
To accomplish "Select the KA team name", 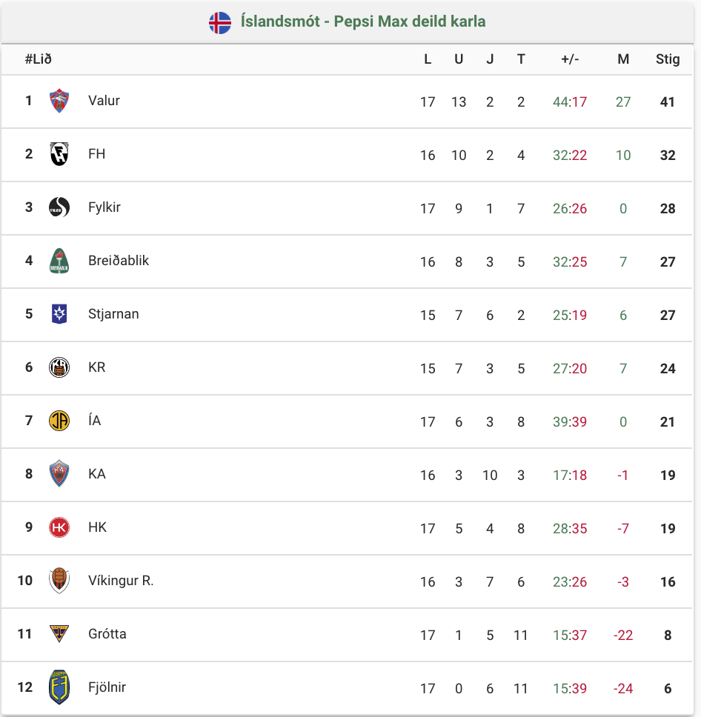I will tap(96, 474).
